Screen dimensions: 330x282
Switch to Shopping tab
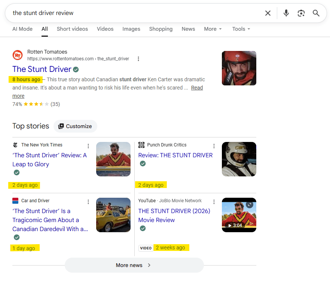pyautogui.click(x=161, y=29)
